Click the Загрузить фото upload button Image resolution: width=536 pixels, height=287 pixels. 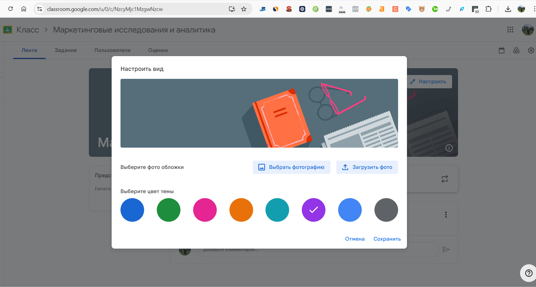click(367, 167)
